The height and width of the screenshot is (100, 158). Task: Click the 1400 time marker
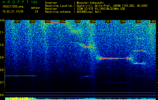(x=153, y=21)
